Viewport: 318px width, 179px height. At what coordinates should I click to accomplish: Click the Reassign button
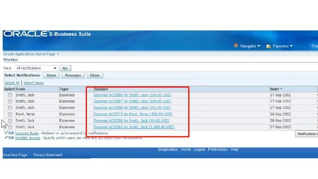[x=73, y=75]
